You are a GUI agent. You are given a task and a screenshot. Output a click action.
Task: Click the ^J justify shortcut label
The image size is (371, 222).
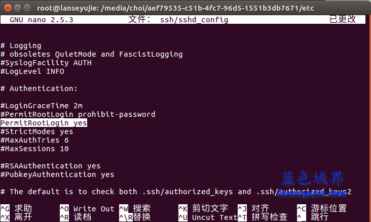click(253, 208)
